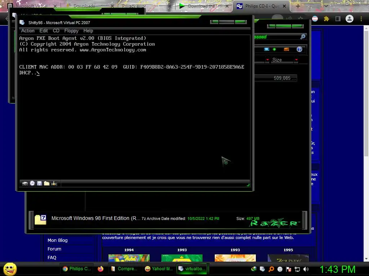Expand the red dropdown arrow left of Size column
Viewport: 369px width, 276px height.
pos(267,60)
